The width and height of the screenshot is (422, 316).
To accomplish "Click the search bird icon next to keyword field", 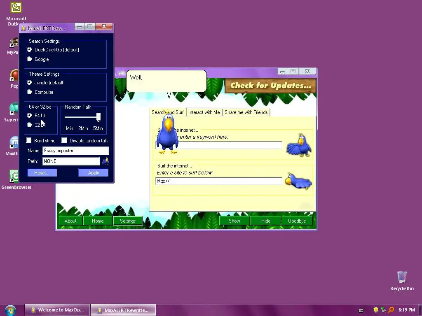I will point(299,145).
